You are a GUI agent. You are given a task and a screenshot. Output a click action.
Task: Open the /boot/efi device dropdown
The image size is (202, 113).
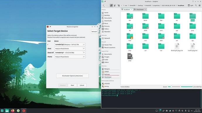70,53
